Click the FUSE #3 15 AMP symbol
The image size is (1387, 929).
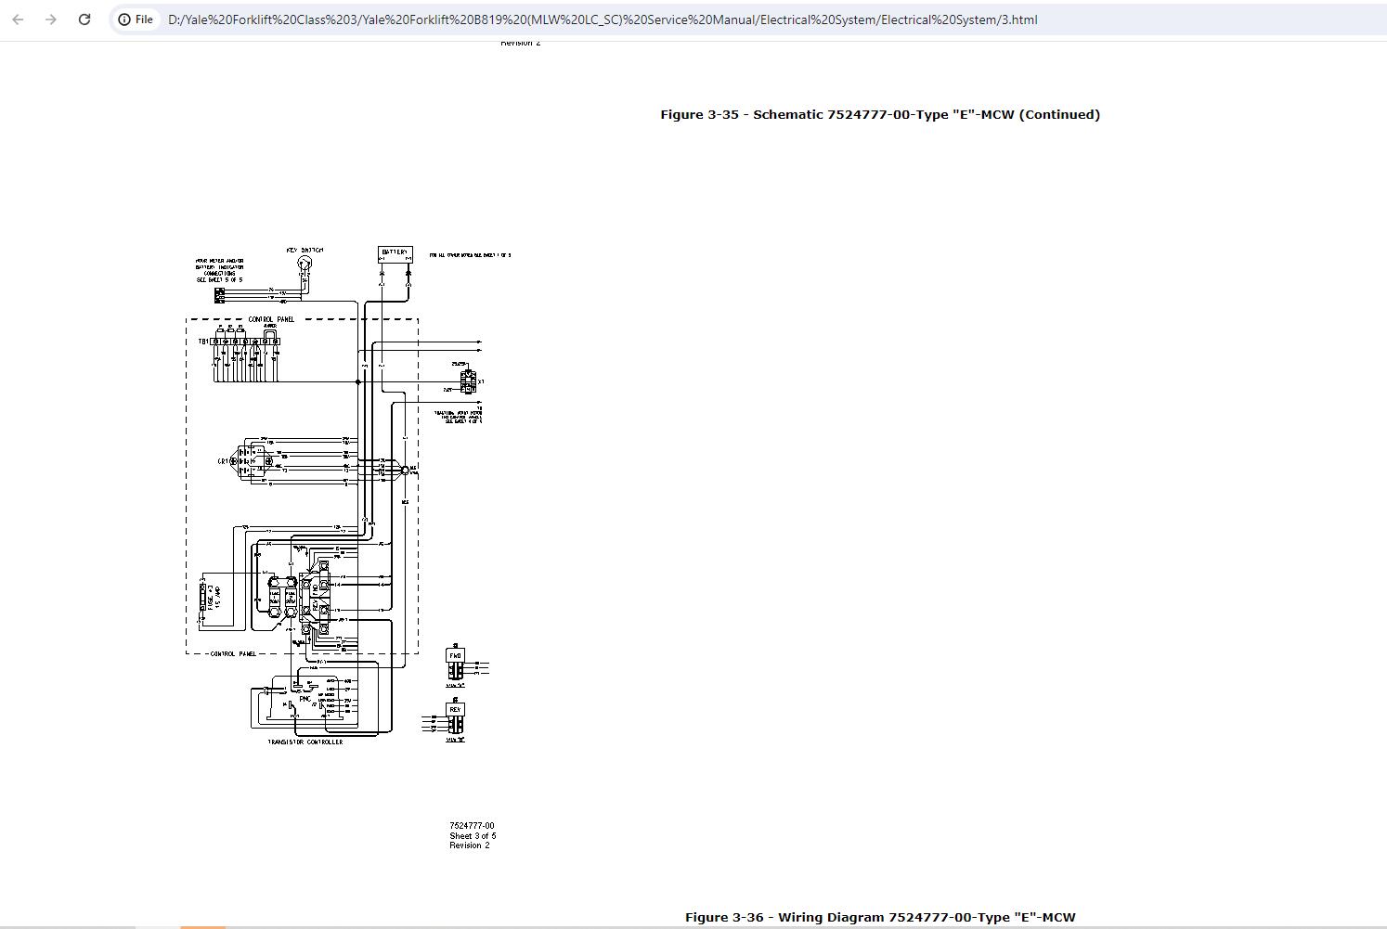[x=206, y=599]
